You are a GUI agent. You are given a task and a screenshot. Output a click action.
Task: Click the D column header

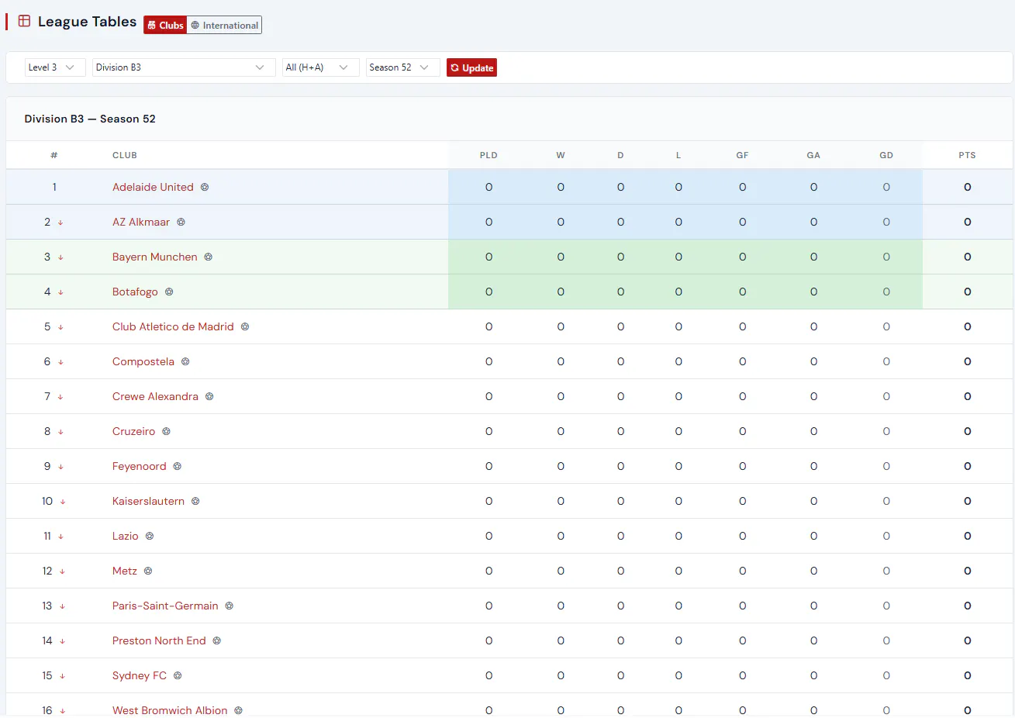point(620,155)
